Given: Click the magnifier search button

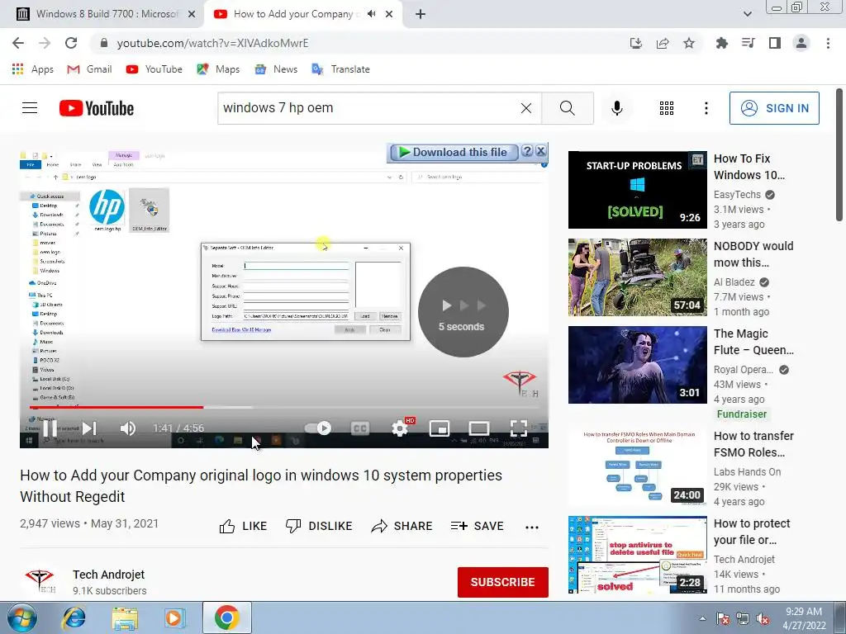Looking at the screenshot, I should [x=567, y=108].
